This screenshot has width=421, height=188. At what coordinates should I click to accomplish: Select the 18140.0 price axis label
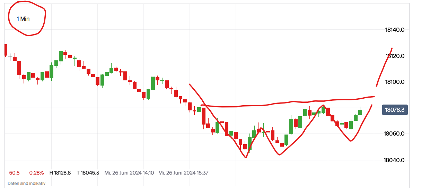(x=395, y=30)
